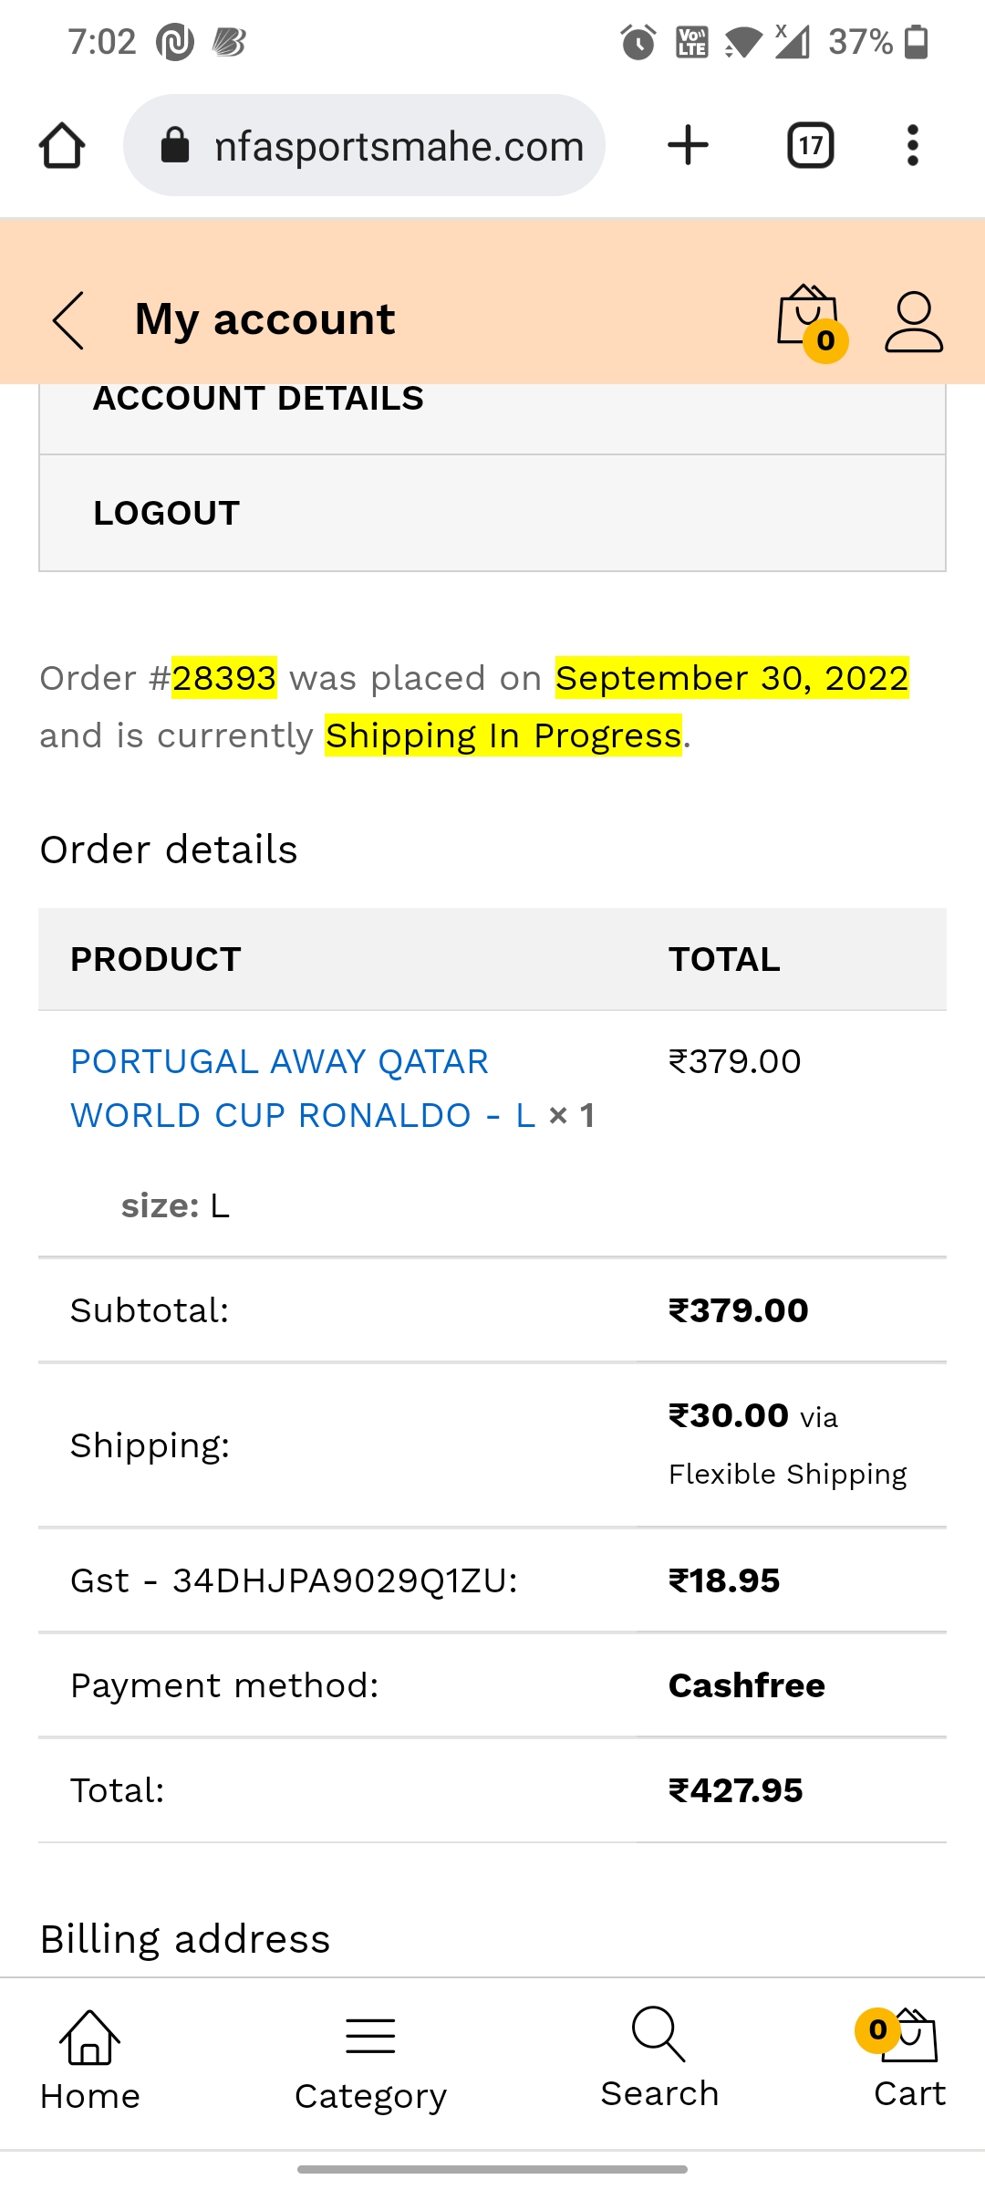
Task: Go back using the header arrow
Action: [69, 320]
